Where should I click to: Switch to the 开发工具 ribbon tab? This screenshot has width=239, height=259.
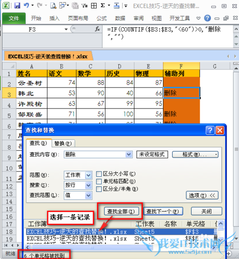180,18
